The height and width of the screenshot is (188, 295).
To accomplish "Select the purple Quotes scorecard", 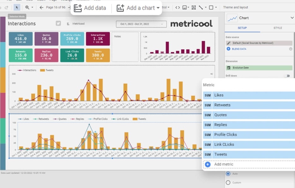I will coord(46,39).
